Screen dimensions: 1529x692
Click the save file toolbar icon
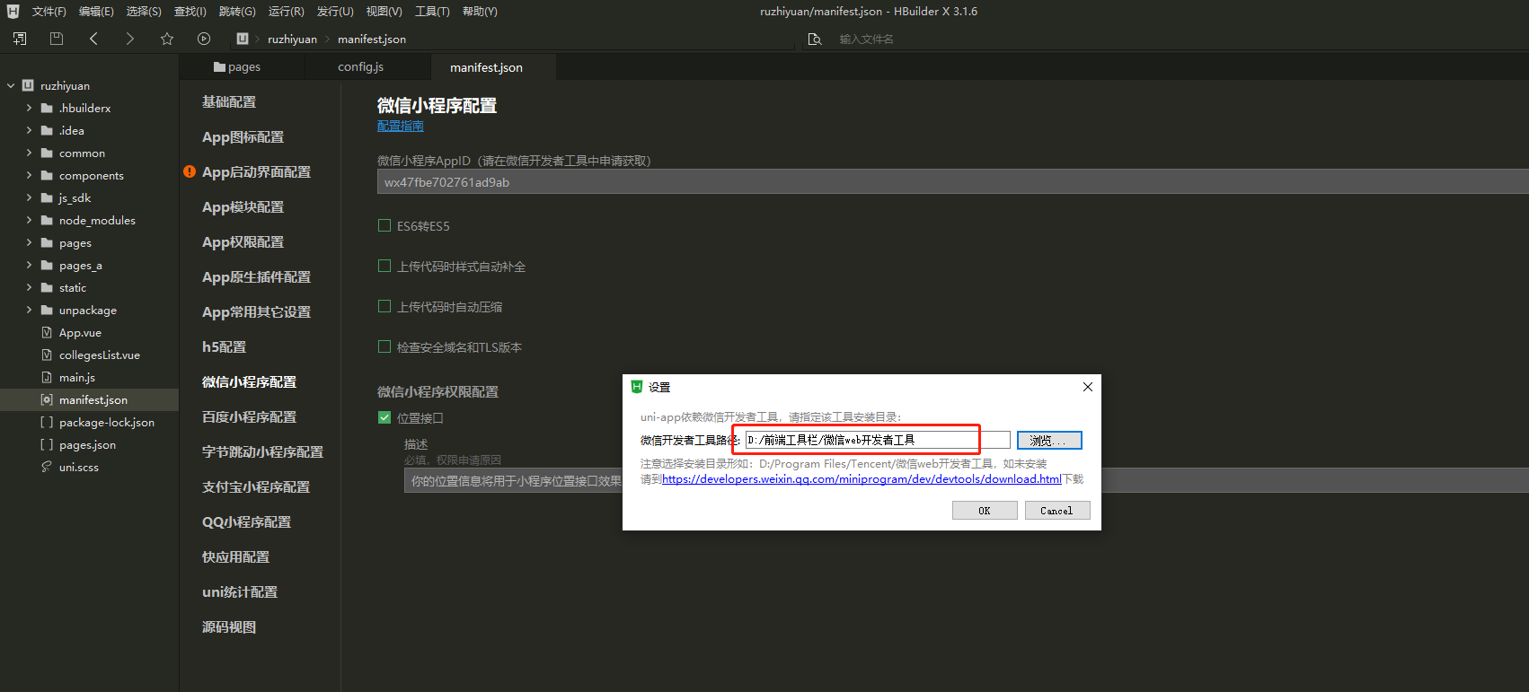[x=57, y=39]
